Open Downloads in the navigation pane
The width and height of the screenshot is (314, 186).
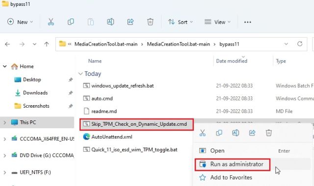tap(35, 93)
